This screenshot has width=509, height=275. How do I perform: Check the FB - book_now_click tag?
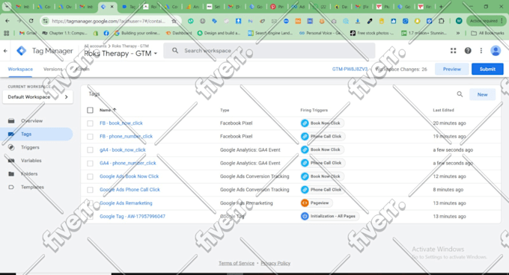click(x=91, y=123)
